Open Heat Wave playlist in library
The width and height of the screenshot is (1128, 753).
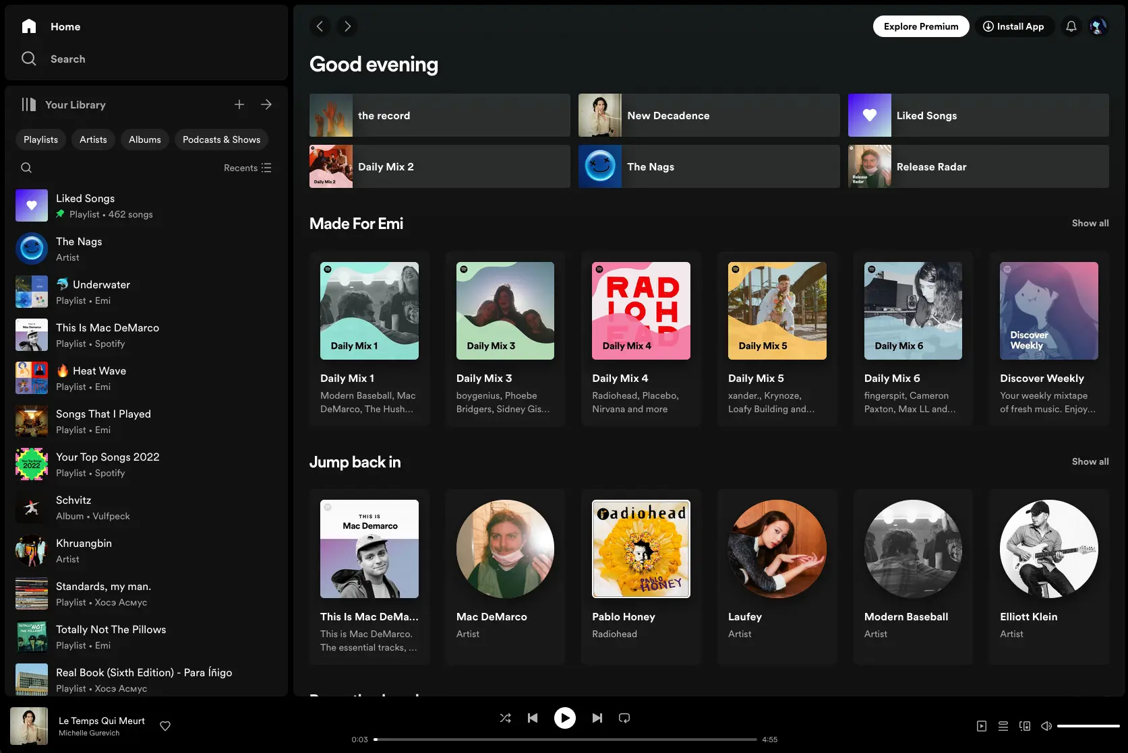tap(146, 378)
